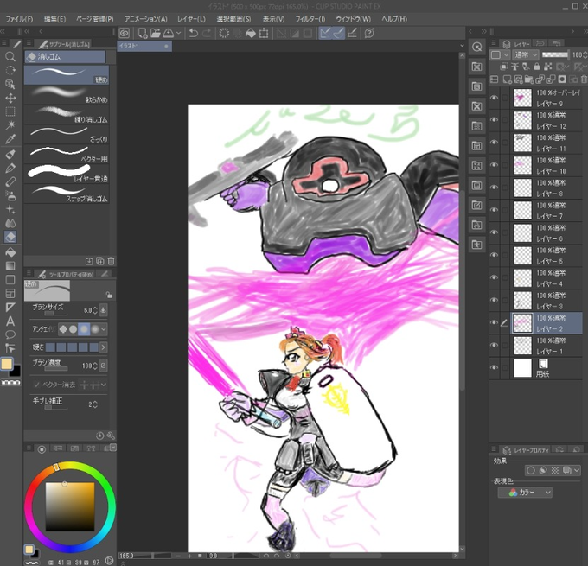Click the Undo arrow in command bar
Viewport: 588px width, 566px height.
[194, 33]
